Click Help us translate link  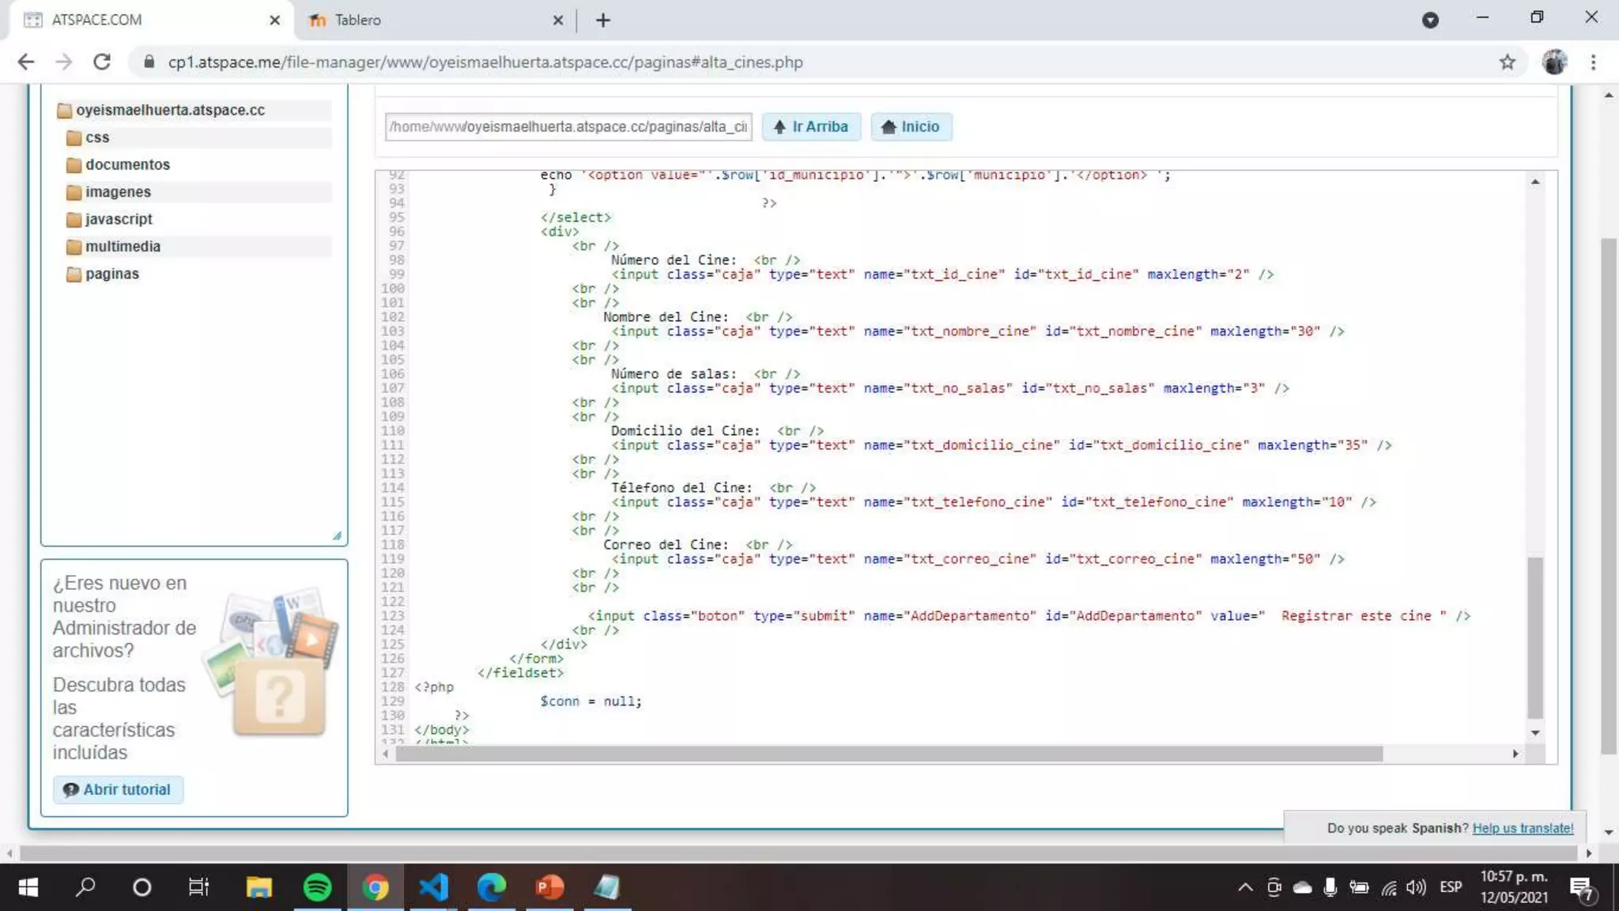point(1523,828)
